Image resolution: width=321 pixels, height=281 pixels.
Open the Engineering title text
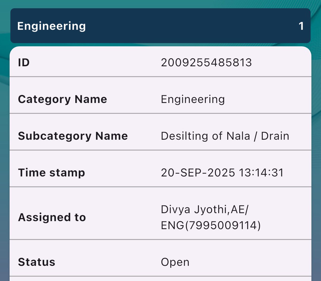click(51, 26)
